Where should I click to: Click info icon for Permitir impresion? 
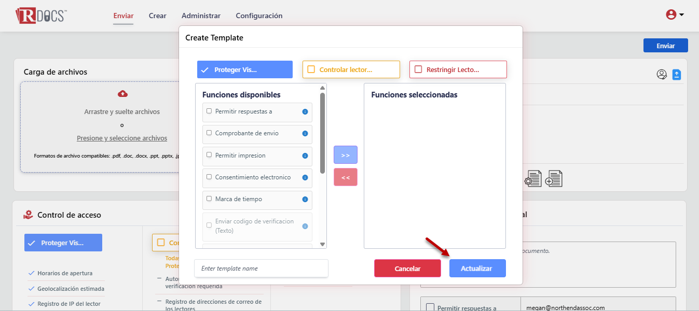[305, 155]
